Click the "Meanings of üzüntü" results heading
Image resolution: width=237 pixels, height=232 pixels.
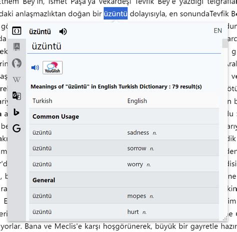[x=116, y=87]
